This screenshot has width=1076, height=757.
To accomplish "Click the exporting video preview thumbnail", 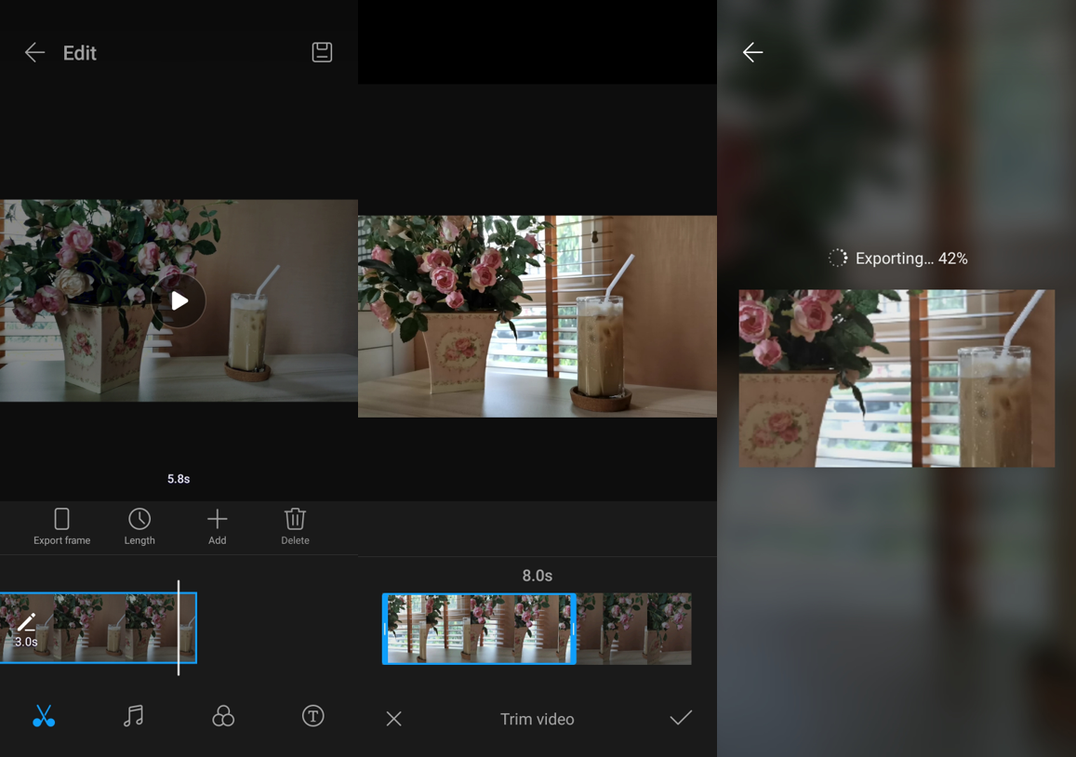I will coord(897,378).
